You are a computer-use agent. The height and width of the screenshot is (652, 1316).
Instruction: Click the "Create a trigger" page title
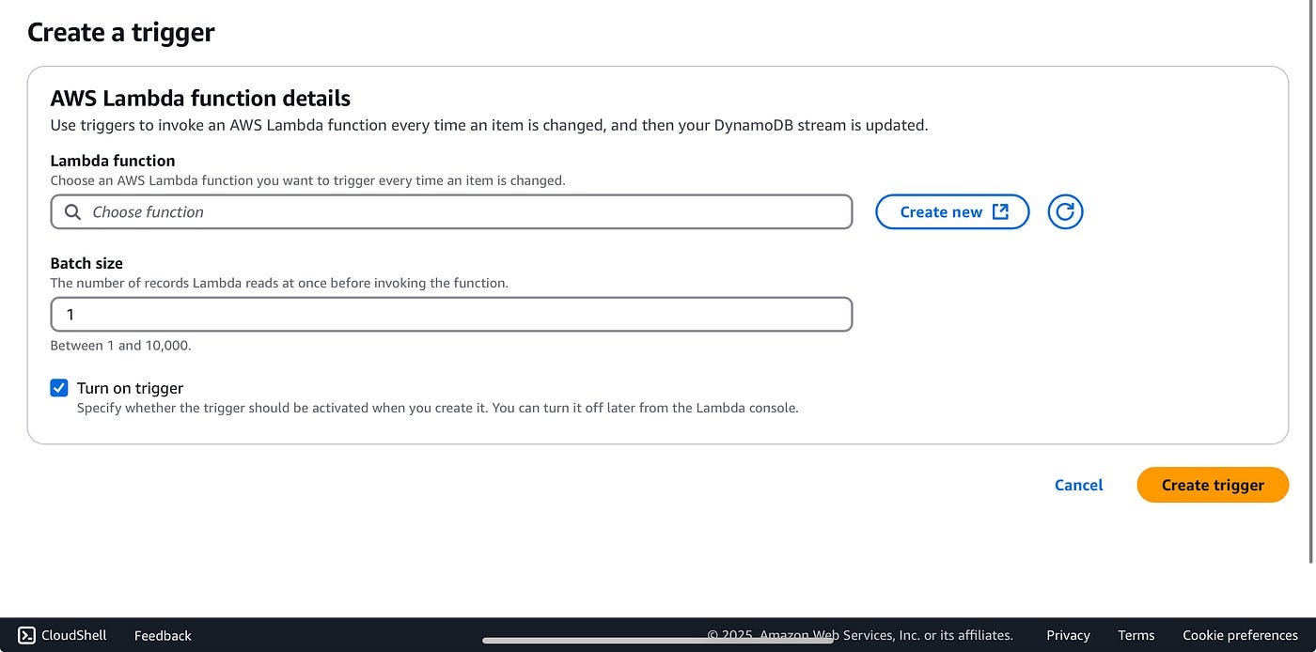pyautogui.click(x=121, y=32)
